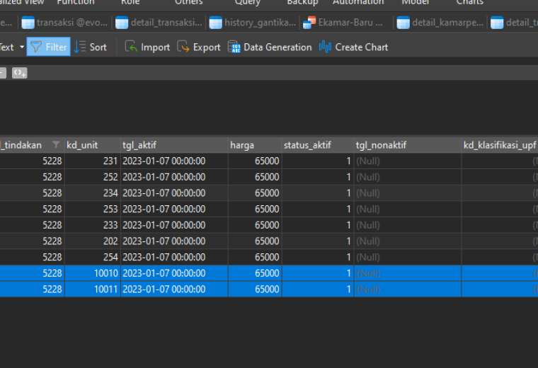Click filter funnel on tindakan column
Viewport: 538px width, 368px height.
tap(56, 145)
